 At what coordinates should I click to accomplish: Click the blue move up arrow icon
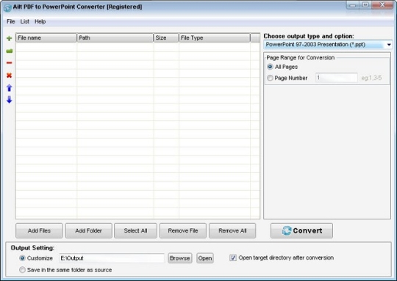point(9,88)
